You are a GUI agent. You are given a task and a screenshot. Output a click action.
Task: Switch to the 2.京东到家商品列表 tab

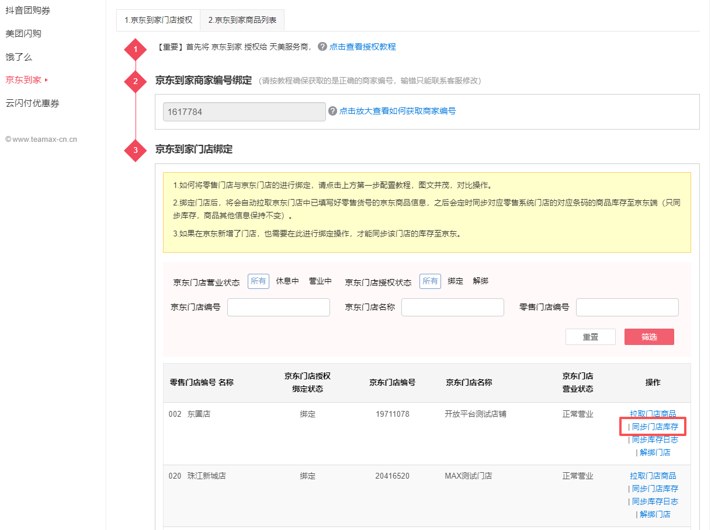point(242,20)
